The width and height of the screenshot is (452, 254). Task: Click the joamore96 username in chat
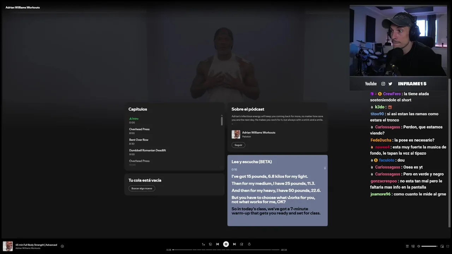click(x=380, y=194)
